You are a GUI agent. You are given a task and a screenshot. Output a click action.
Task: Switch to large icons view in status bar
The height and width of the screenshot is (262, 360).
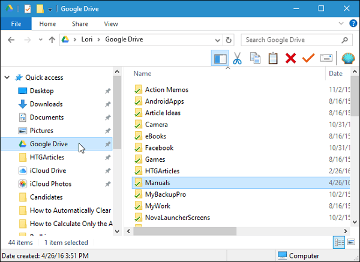350,242
